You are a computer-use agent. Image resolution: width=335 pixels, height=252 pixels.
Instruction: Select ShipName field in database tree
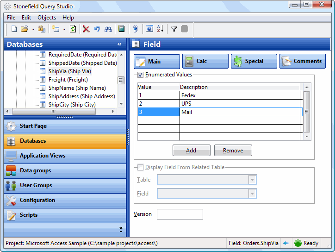click(x=77, y=88)
